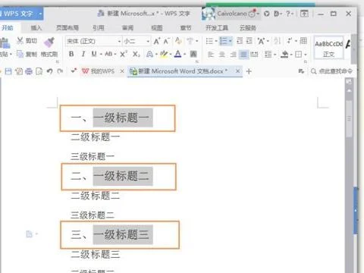Open the 开始 ribbon tab
Viewport: 364px width, 273px height.
[8, 27]
